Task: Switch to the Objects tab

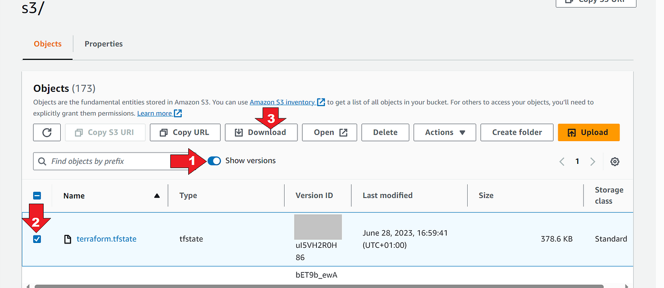Action: pos(47,44)
